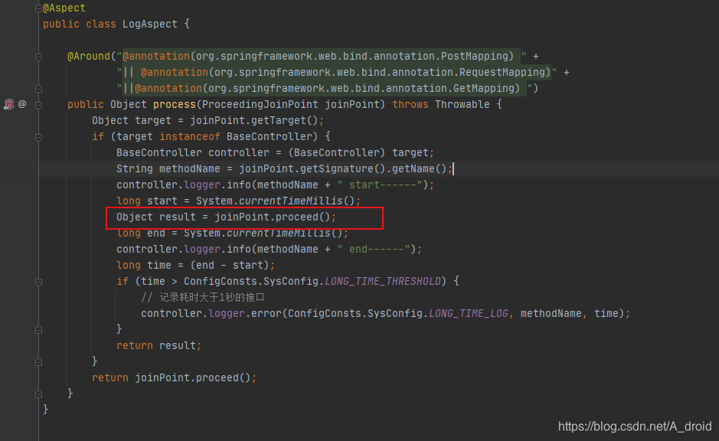Collapse the 'if (time > ConfigConsts' block
Image resolution: width=719 pixels, height=441 pixels.
[38, 282]
